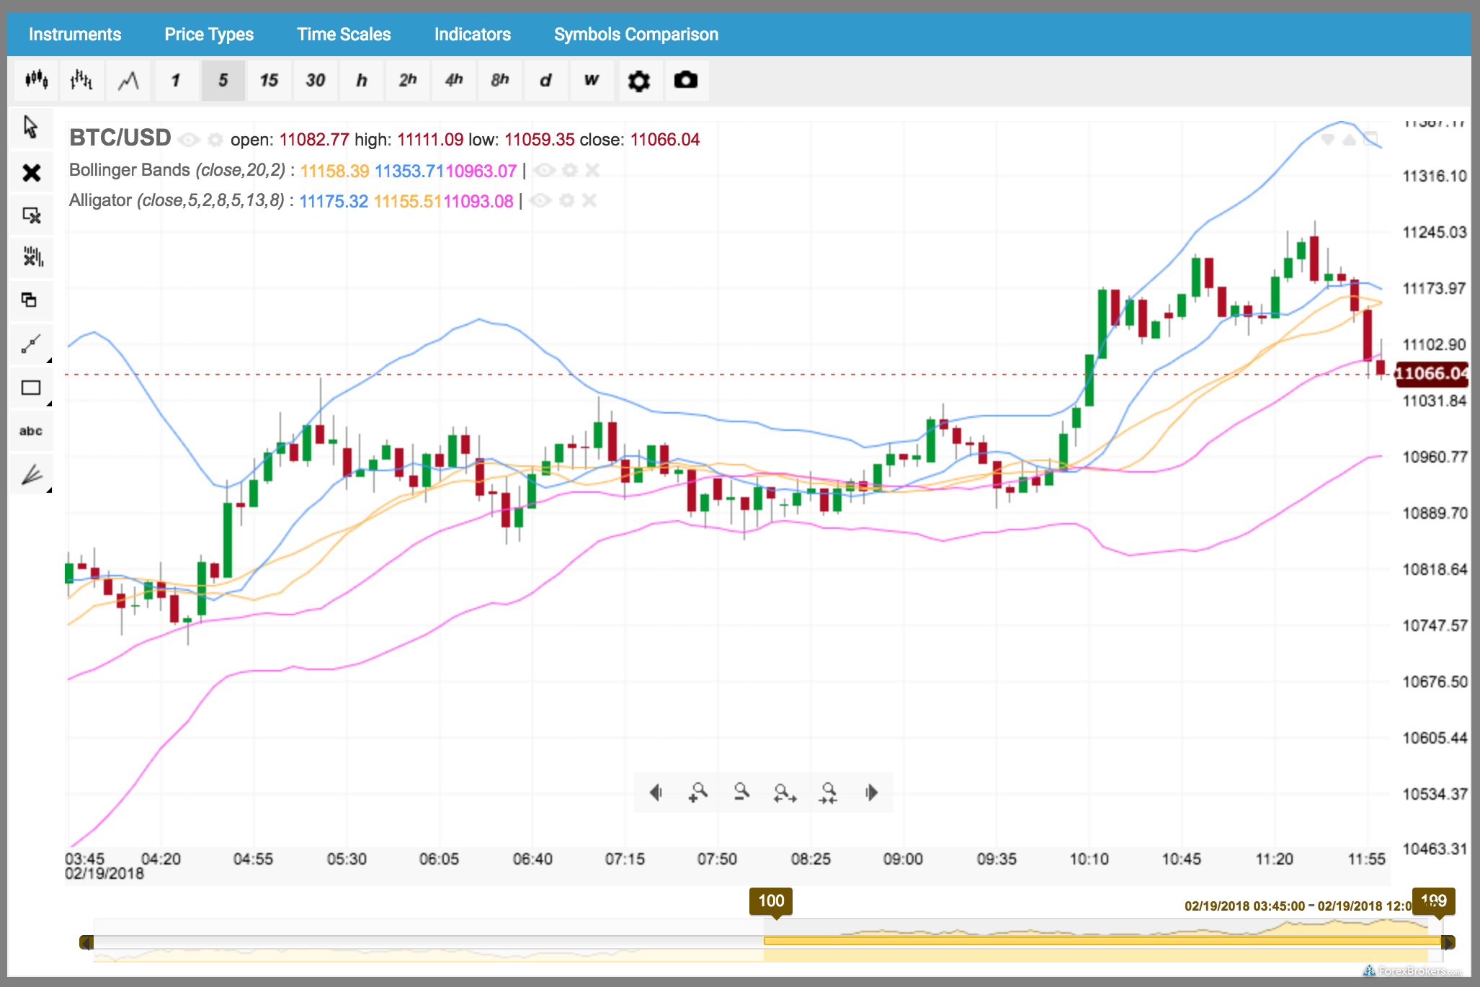Select the 15 minute timeframe
Screen dimensions: 1480x987
coord(269,80)
